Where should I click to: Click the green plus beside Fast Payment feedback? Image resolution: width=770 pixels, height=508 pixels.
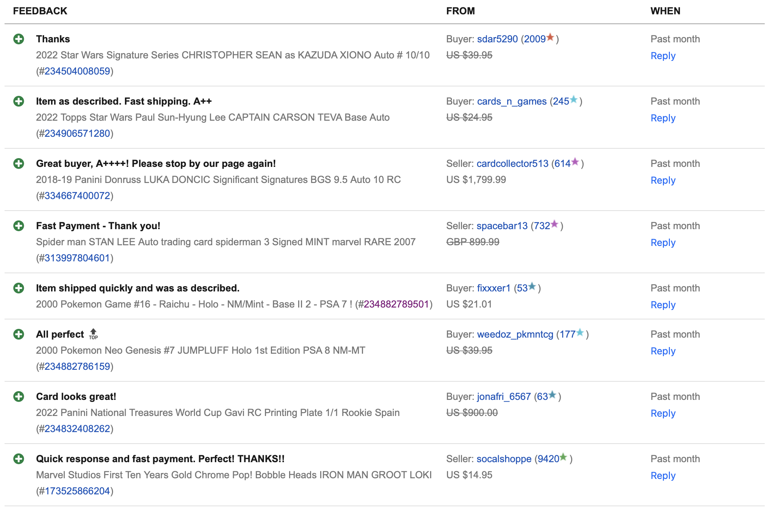coord(19,226)
